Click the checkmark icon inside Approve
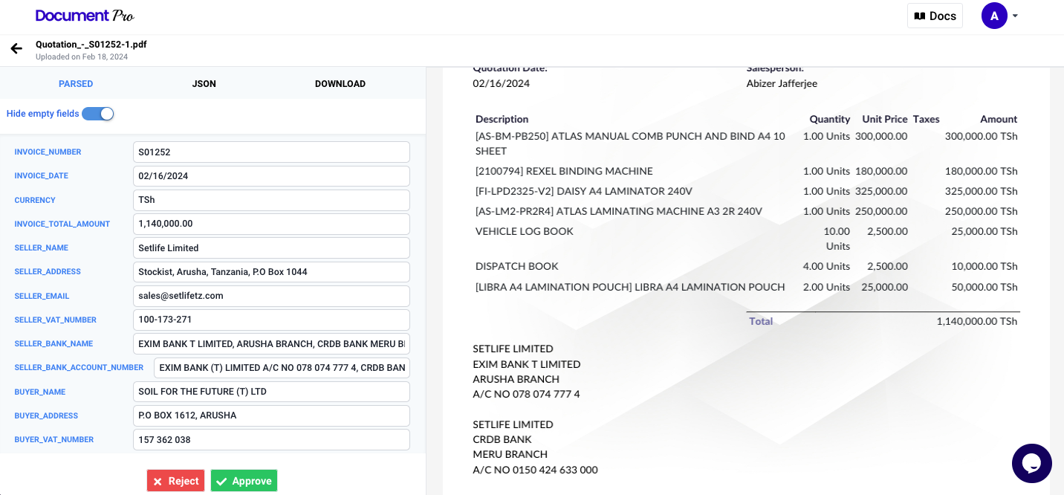The width and height of the screenshot is (1064, 495). pos(221,480)
